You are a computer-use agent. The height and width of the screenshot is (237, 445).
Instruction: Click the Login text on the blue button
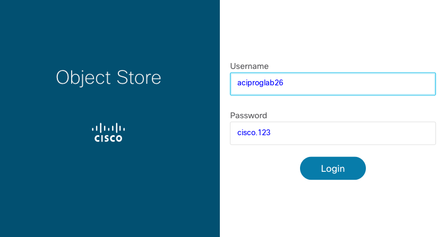333,169
